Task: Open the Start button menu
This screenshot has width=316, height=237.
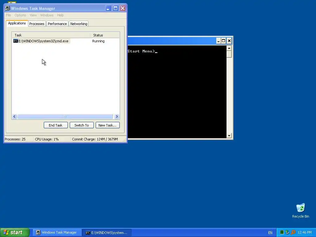Action: 15,232
